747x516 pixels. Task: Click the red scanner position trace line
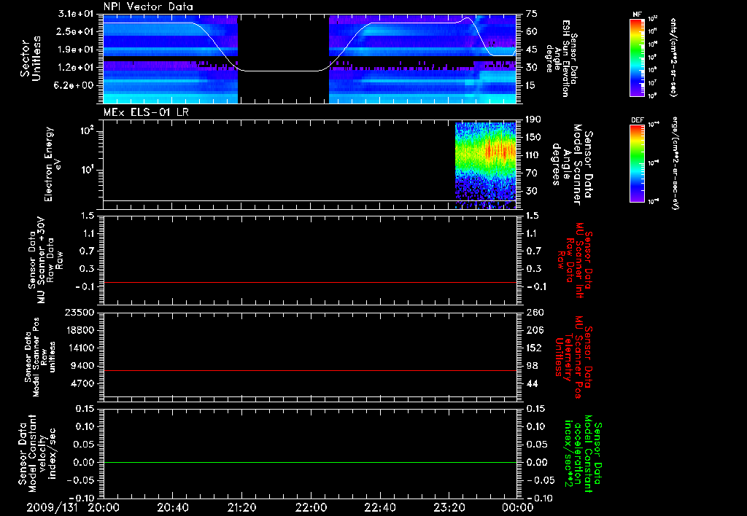pyautogui.click(x=309, y=370)
